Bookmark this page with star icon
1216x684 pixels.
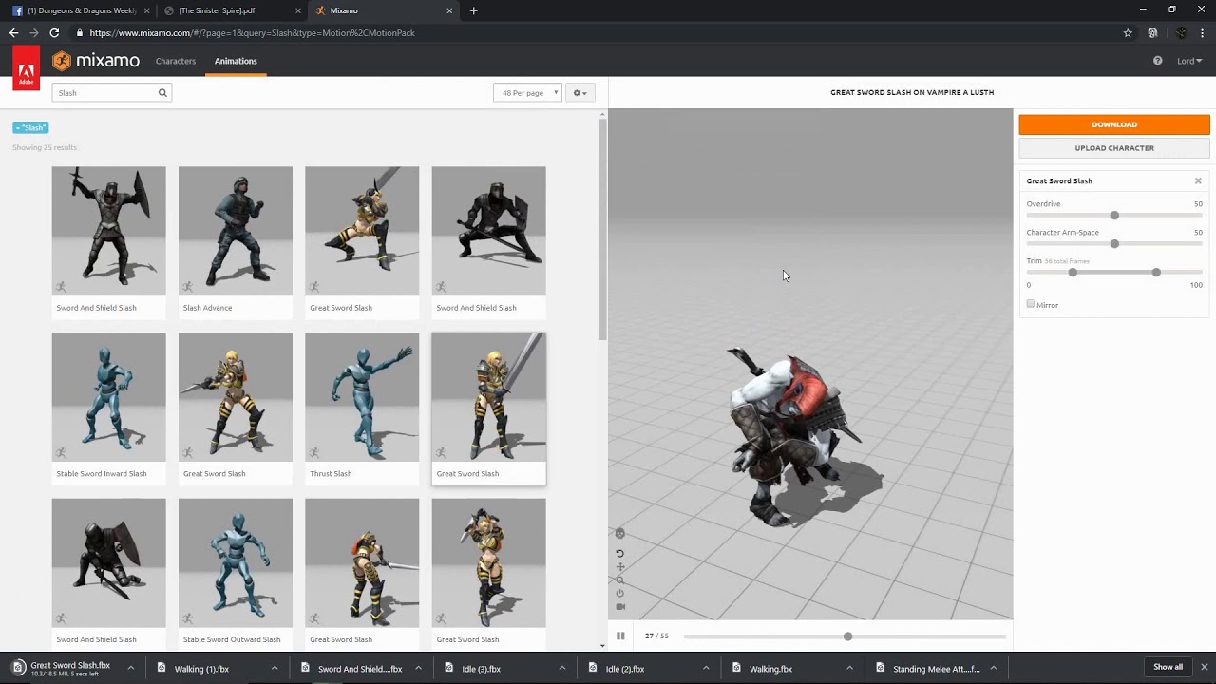coord(1128,33)
